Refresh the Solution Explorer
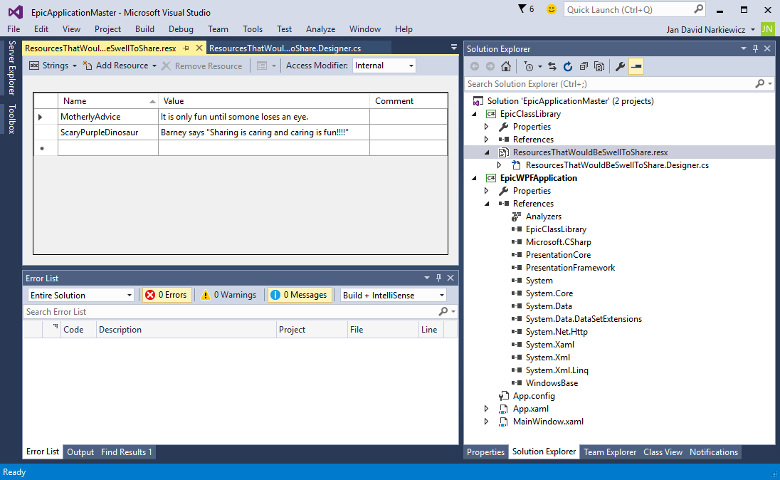Screen dimensions: 780x480 (568, 66)
